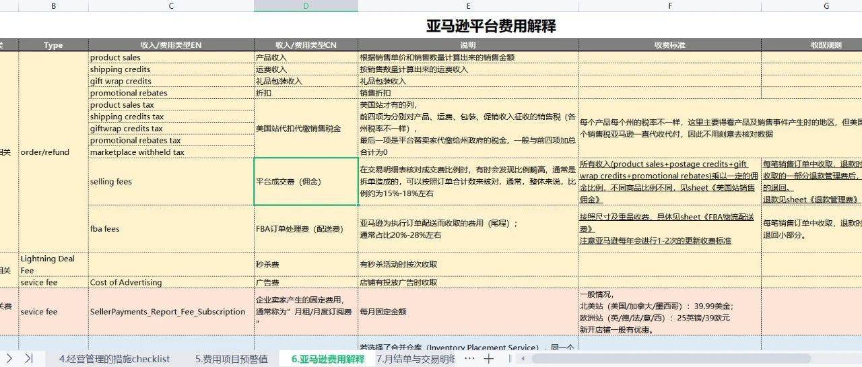Image resolution: width=862 pixels, height=367 pixels.
Task: Open the 具体见sheet《FBA物流配送费》link cell
Action: coord(669,229)
